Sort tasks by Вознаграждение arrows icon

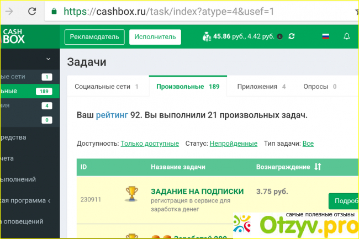318,167
